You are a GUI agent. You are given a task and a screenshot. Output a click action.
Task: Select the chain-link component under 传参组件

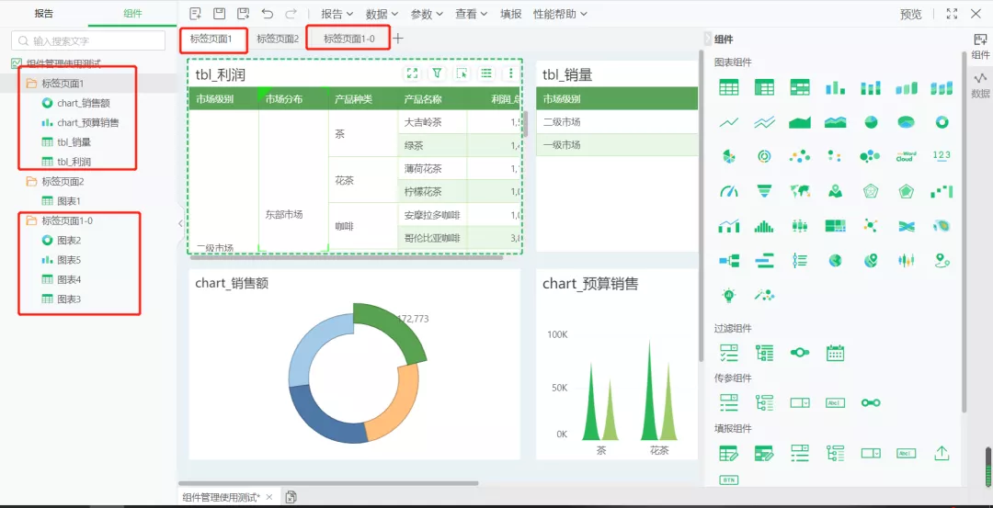(x=871, y=402)
